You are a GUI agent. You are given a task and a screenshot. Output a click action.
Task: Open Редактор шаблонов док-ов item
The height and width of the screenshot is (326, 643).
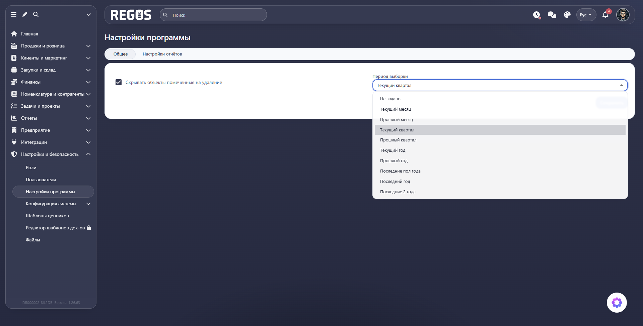point(55,228)
